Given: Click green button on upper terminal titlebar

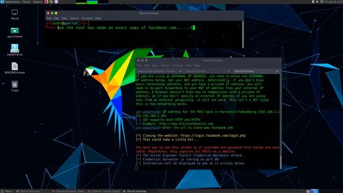Looking at the screenshot, I should coord(52,13).
